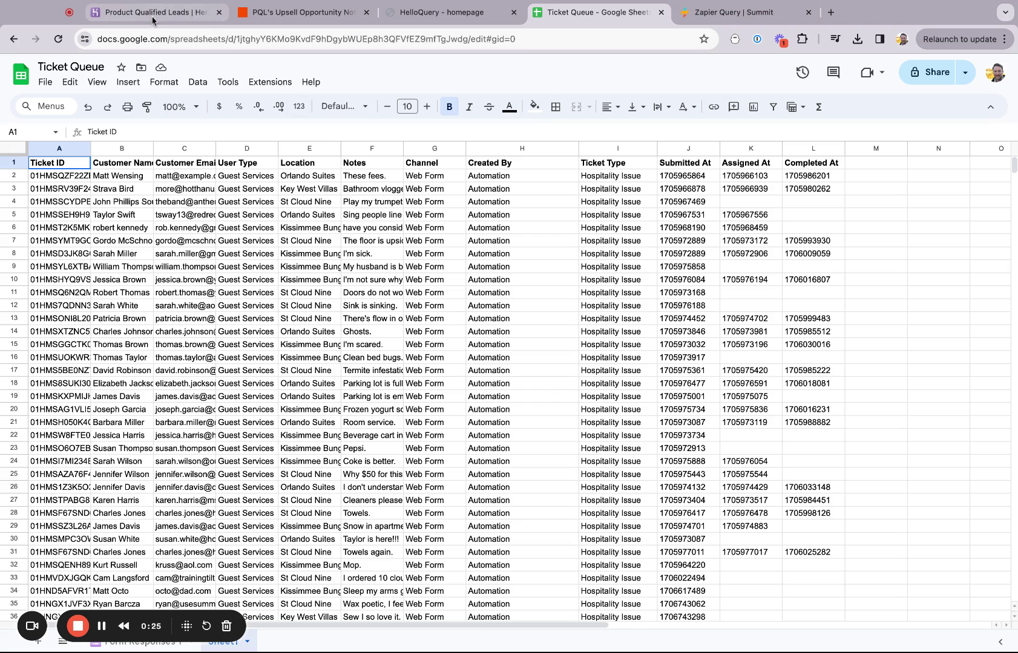
Task: Print the spreadsheet with printer icon
Action: coord(127,107)
